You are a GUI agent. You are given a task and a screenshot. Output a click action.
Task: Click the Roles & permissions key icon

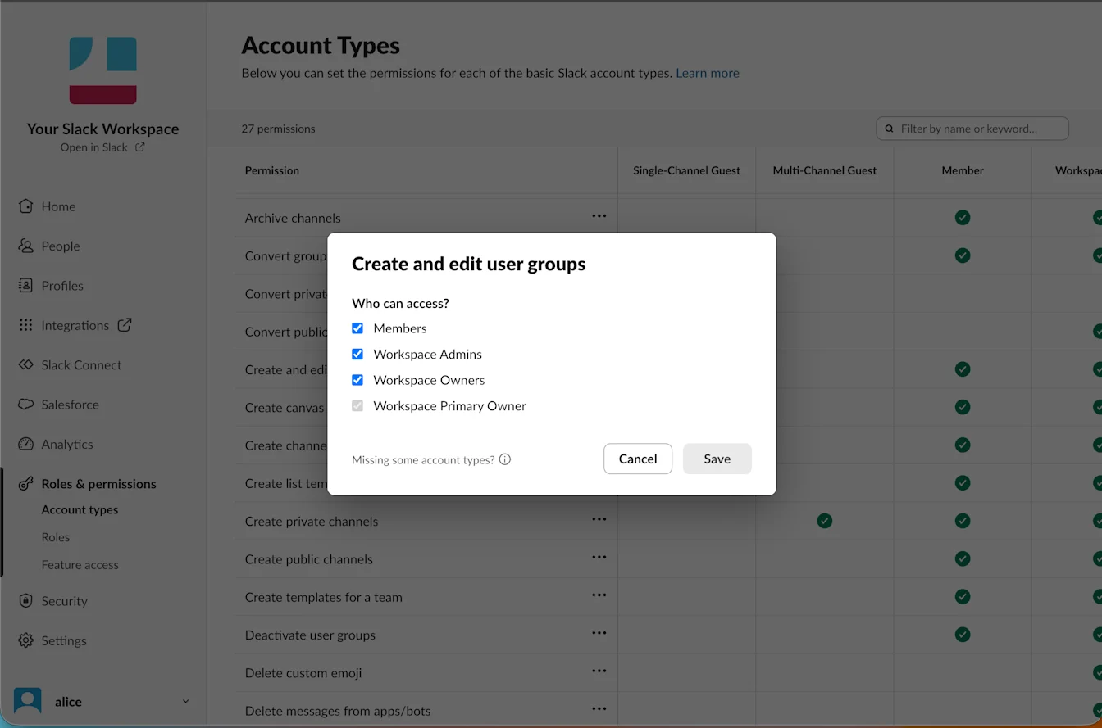26,484
